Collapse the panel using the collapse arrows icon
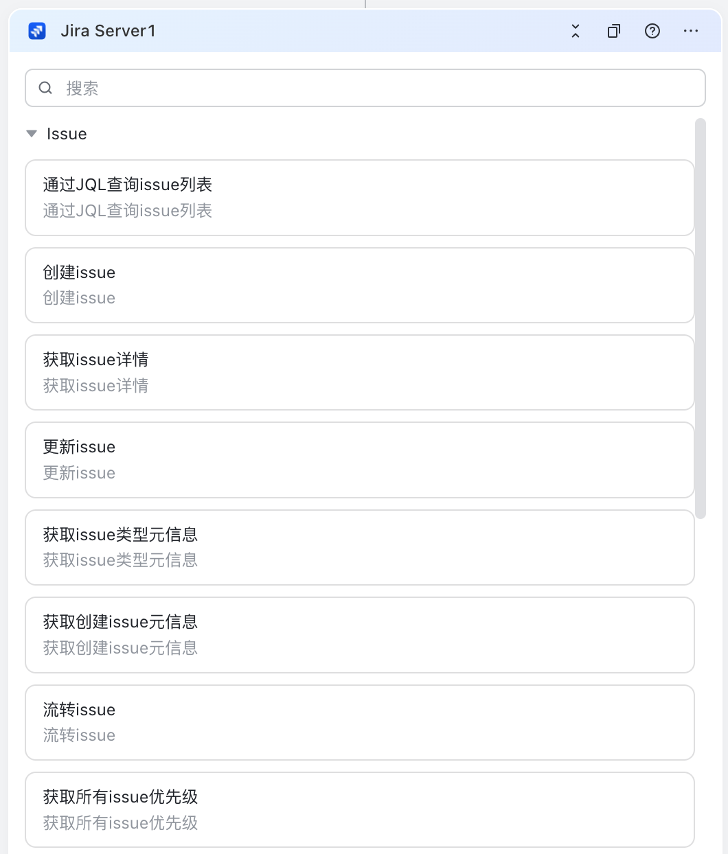 [x=576, y=31]
